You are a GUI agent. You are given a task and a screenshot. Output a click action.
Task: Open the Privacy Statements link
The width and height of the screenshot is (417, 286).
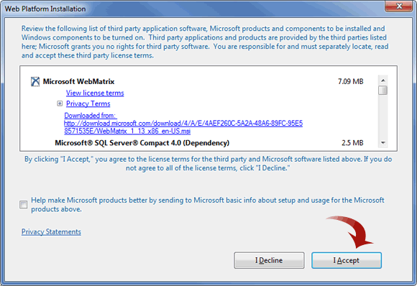pos(51,232)
